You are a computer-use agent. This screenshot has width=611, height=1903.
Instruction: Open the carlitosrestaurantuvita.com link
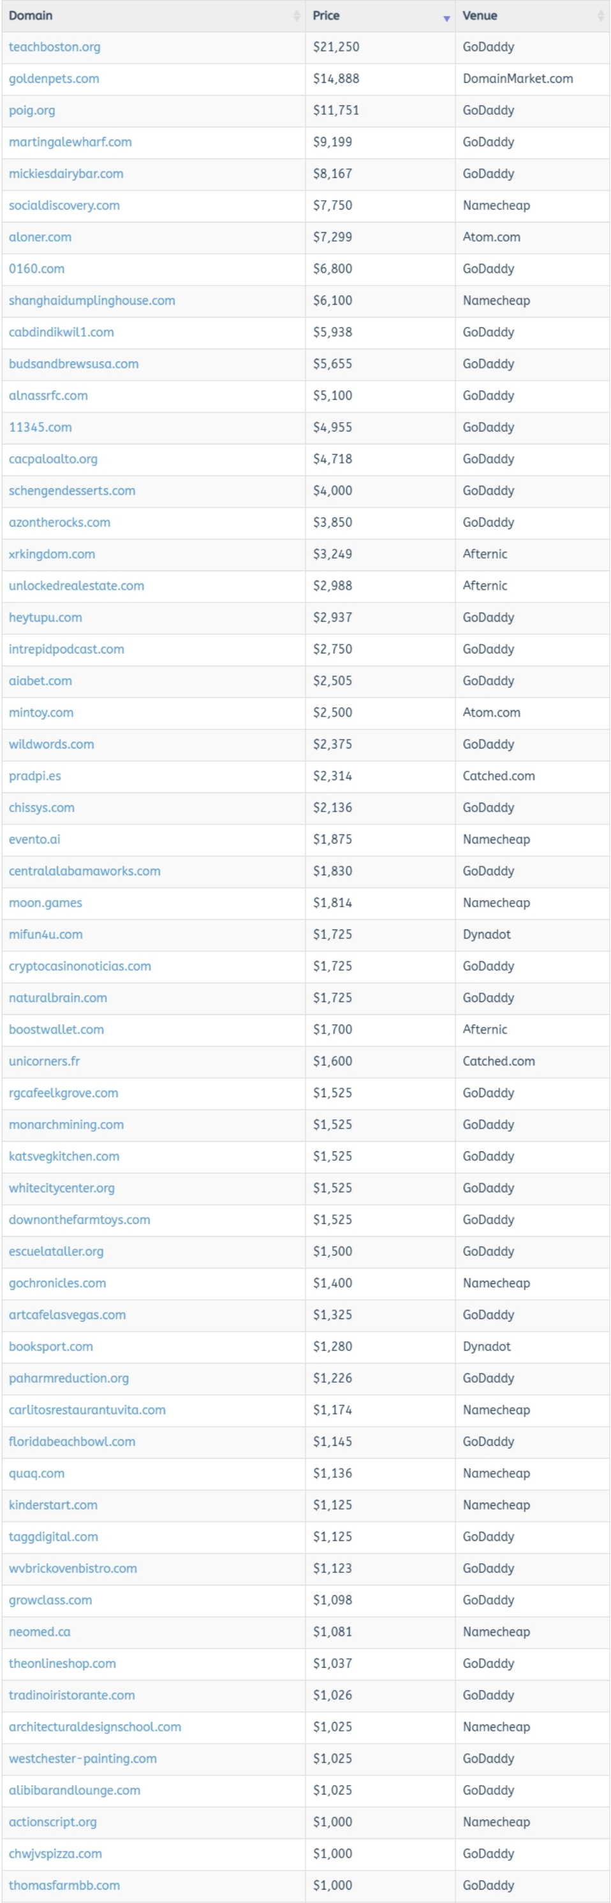pyautogui.click(x=87, y=1410)
